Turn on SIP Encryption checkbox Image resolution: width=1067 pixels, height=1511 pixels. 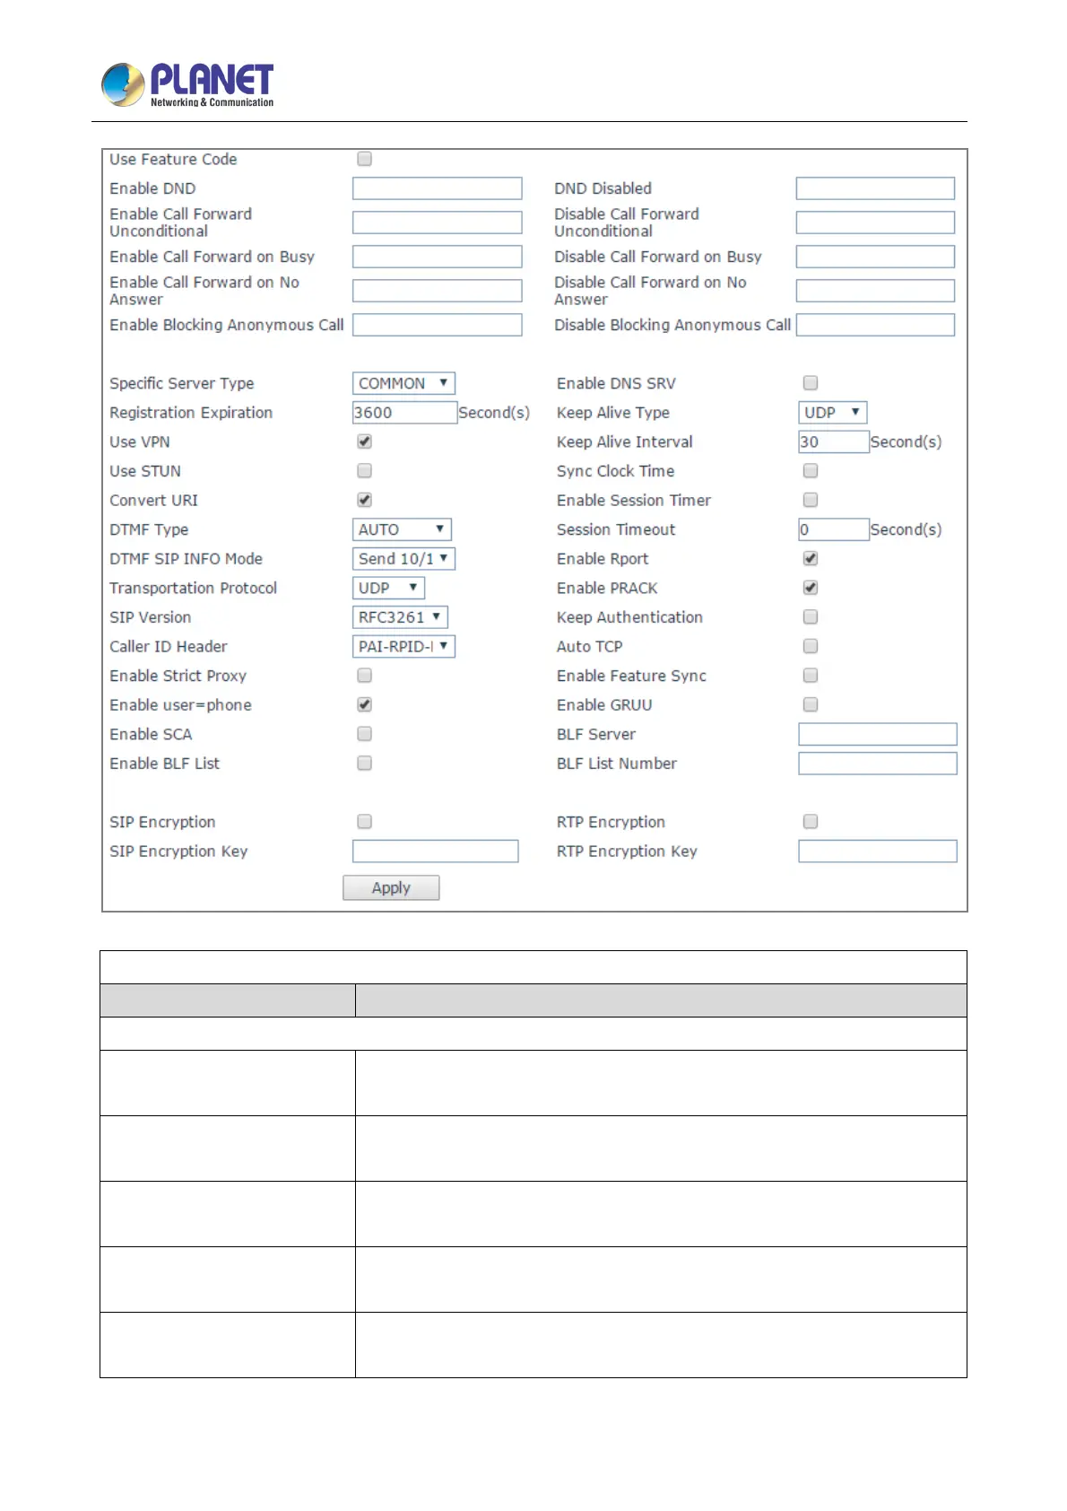point(365,821)
